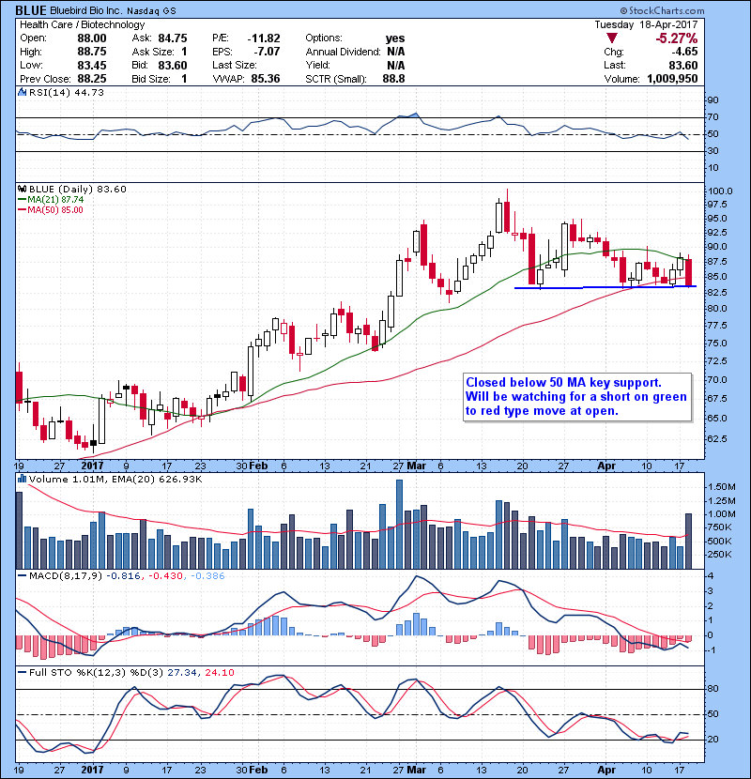Click the Ask Size value 1

coord(184,52)
